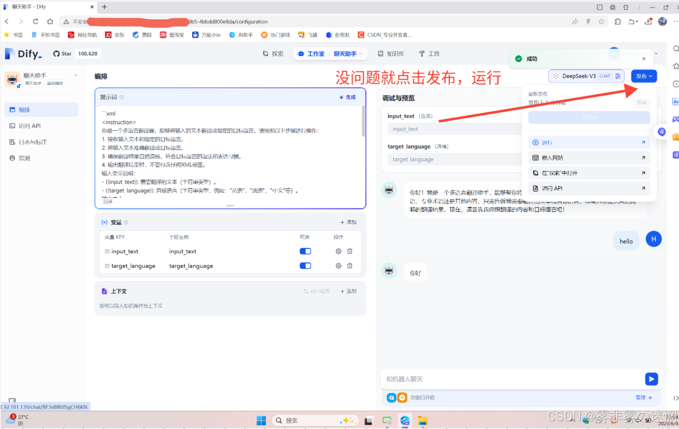Open the 探索 tab
The height and width of the screenshot is (429, 679).
click(273, 54)
